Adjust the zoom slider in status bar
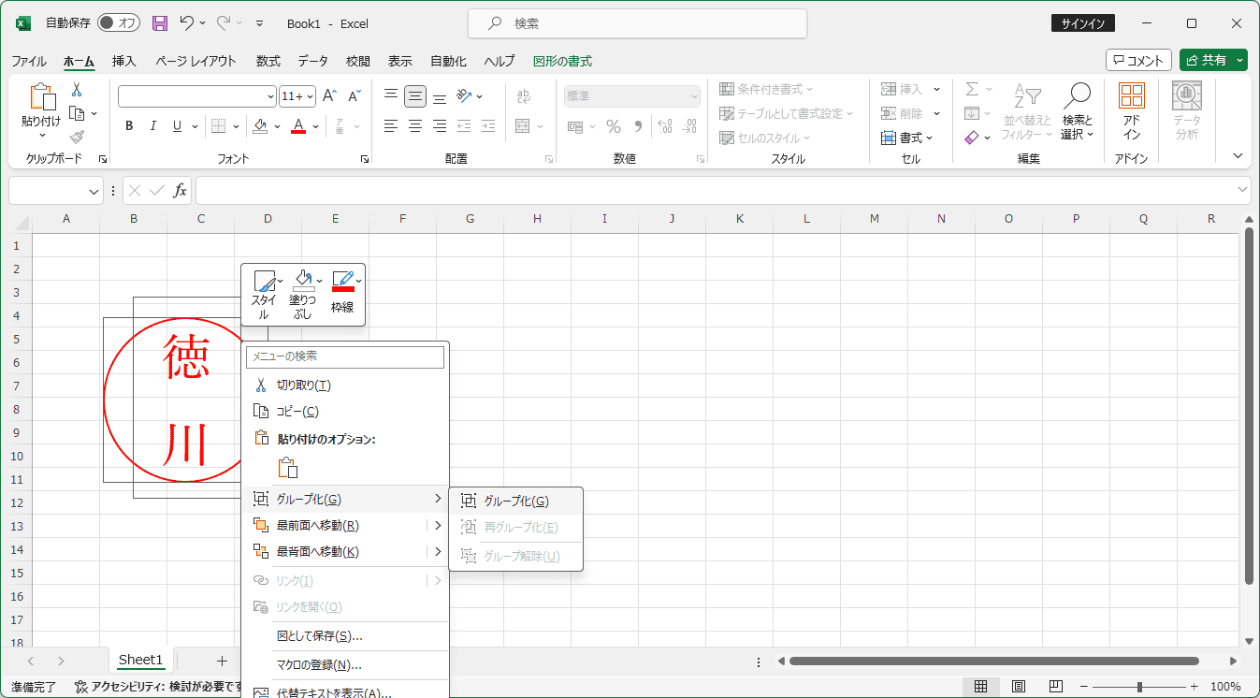This screenshot has height=698, width=1260. click(x=1139, y=687)
